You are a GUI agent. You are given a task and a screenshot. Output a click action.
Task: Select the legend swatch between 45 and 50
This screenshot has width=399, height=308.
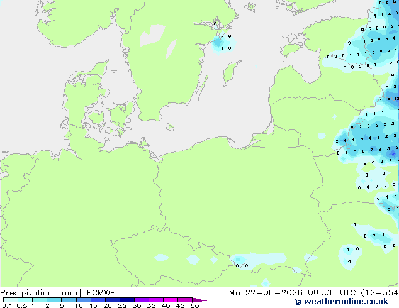(185, 300)
